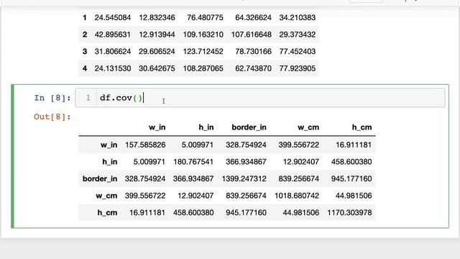Click row index 2 in the upper dataframe
This screenshot has height=259, width=460.
(85, 35)
